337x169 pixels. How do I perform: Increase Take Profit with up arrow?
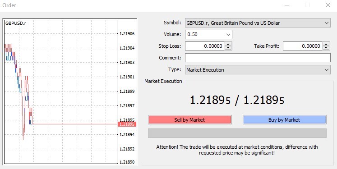pyautogui.click(x=326, y=44)
